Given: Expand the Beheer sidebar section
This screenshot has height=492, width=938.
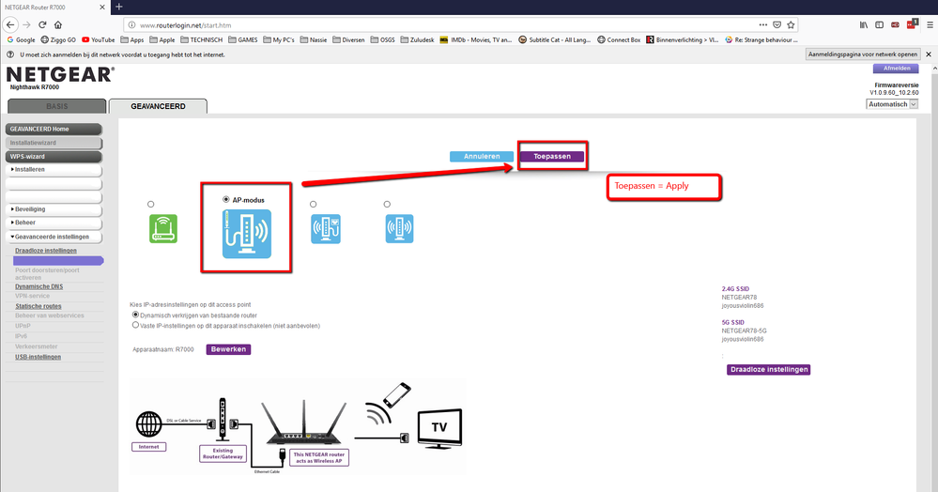Looking at the screenshot, I should tap(54, 223).
